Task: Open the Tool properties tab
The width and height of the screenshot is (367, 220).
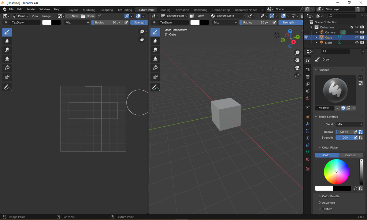Action: [x=308, y=60]
